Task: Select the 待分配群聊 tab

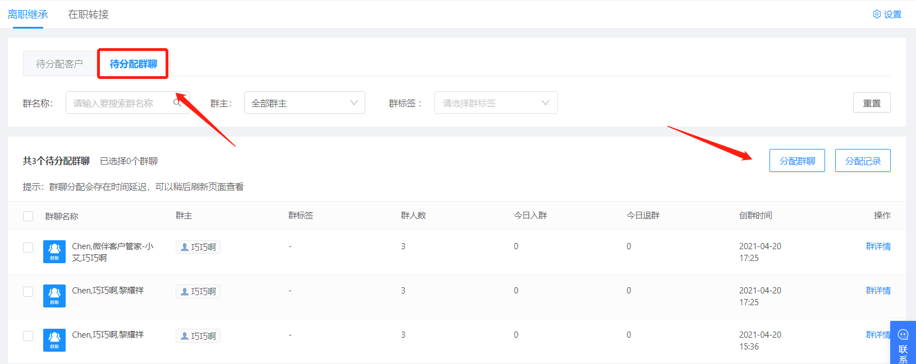Action: click(x=134, y=64)
